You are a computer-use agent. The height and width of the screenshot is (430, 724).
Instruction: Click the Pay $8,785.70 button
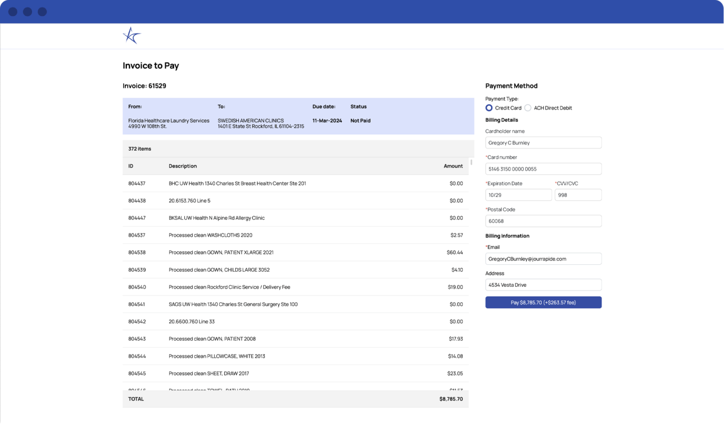[543, 302]
